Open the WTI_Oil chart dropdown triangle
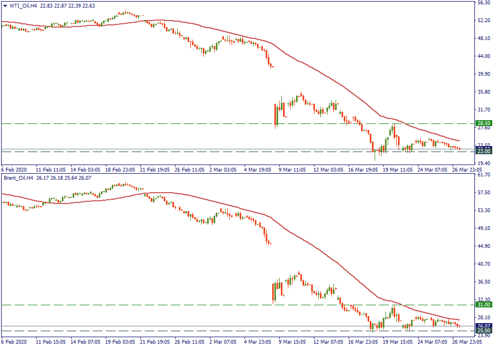Image resolution: width=495 pixels, height=348 pixels. click(5, 6)
